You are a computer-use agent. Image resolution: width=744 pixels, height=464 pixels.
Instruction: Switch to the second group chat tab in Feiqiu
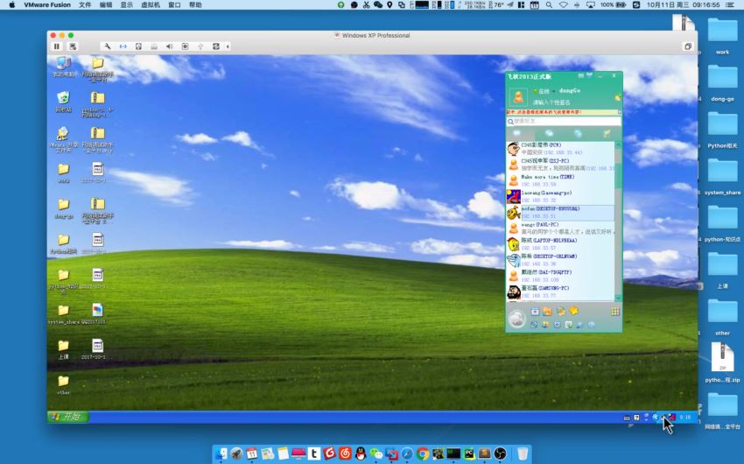pos(549,134)
